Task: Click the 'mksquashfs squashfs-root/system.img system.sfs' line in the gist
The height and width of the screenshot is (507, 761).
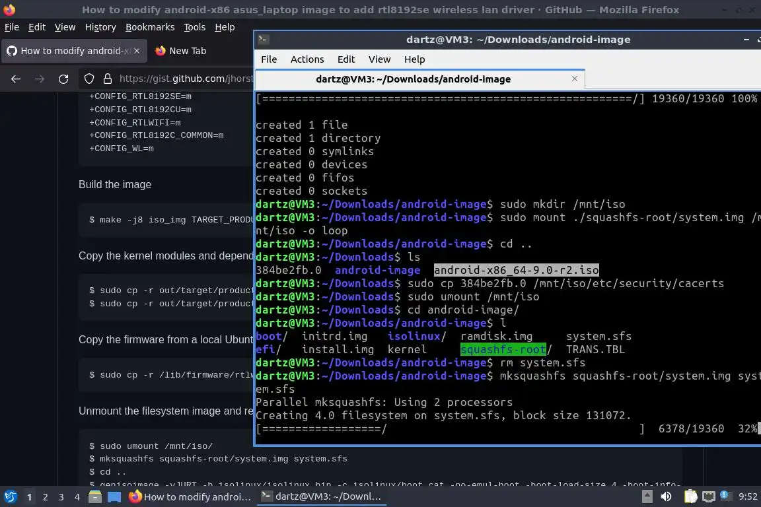Action: pyautogui.click(x=219, y=459)
